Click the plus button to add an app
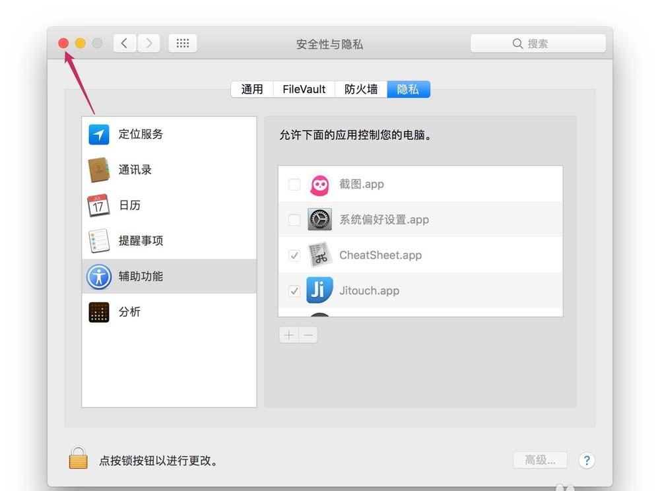The width and height of the screenshot is (660, 491). point(288,335)
